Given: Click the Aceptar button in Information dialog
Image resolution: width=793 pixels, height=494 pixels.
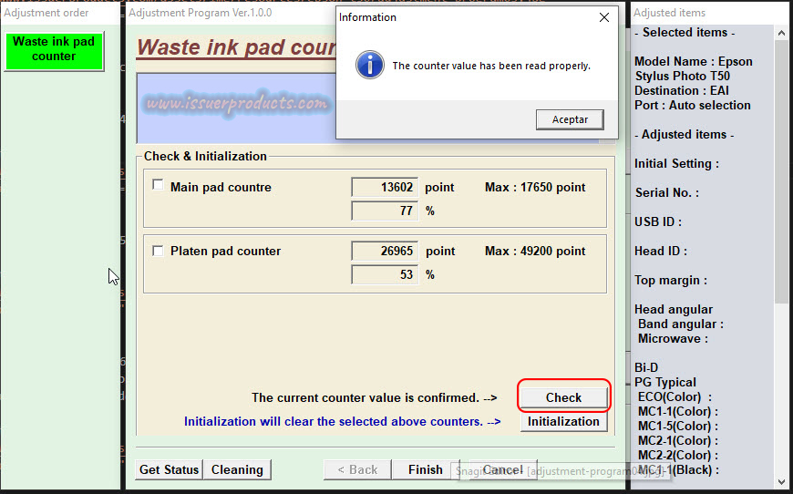Looking at the screenshot, I should coord(570,119).
